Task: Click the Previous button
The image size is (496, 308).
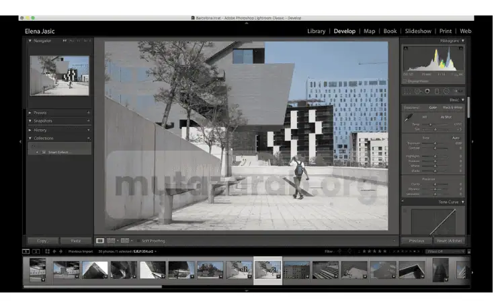Action: 417,240
